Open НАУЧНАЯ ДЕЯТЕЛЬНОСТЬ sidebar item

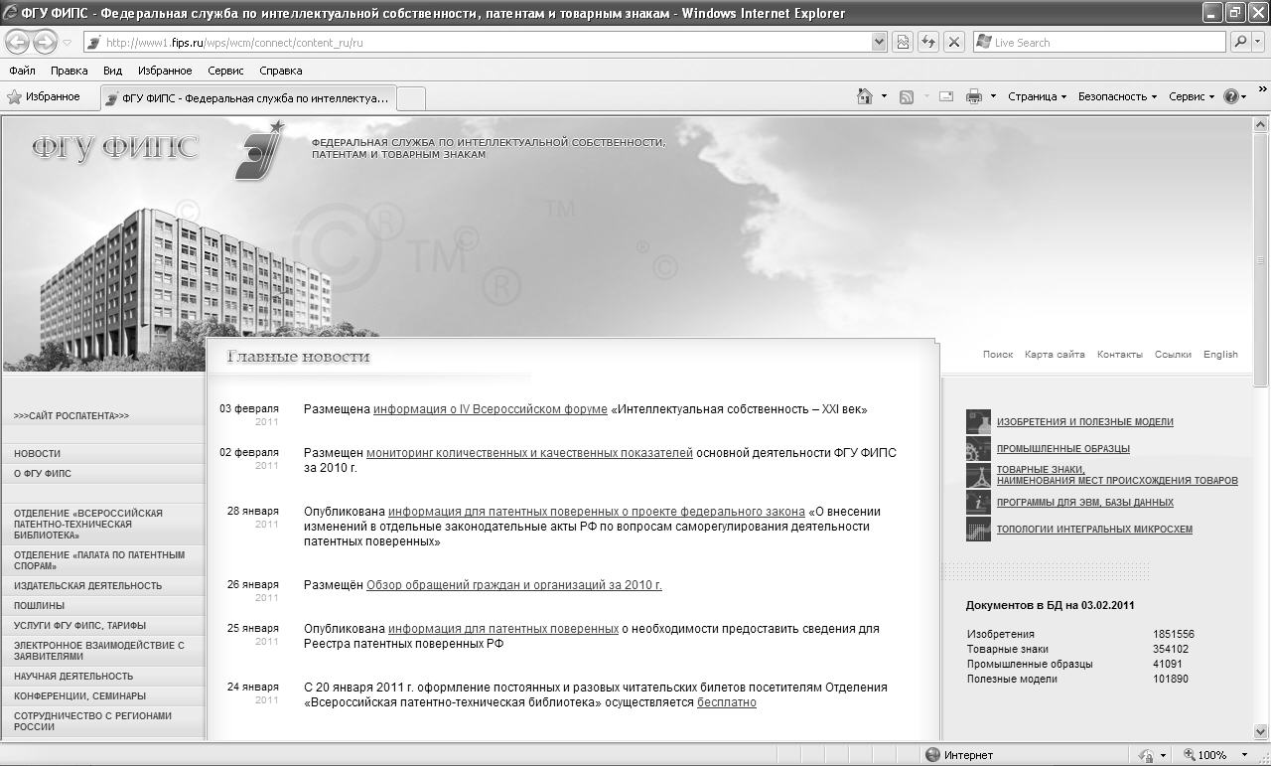73,677
